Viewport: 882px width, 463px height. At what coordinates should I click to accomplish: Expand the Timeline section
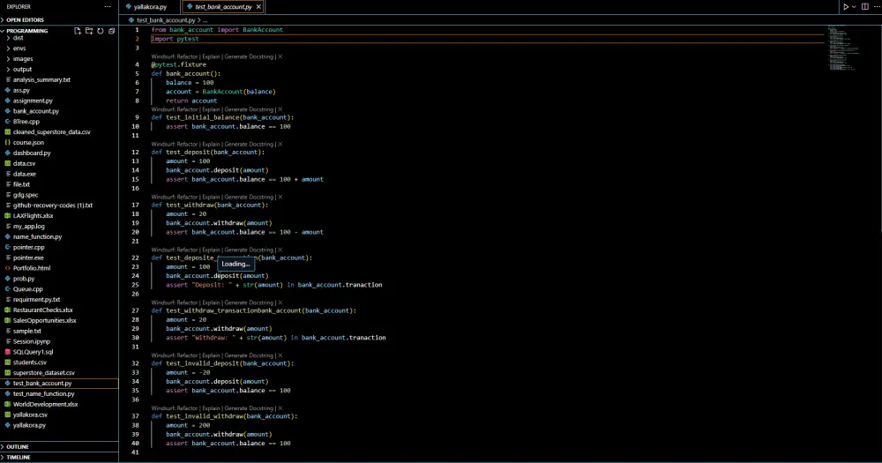pyautogui.click(x=59, y=458)
